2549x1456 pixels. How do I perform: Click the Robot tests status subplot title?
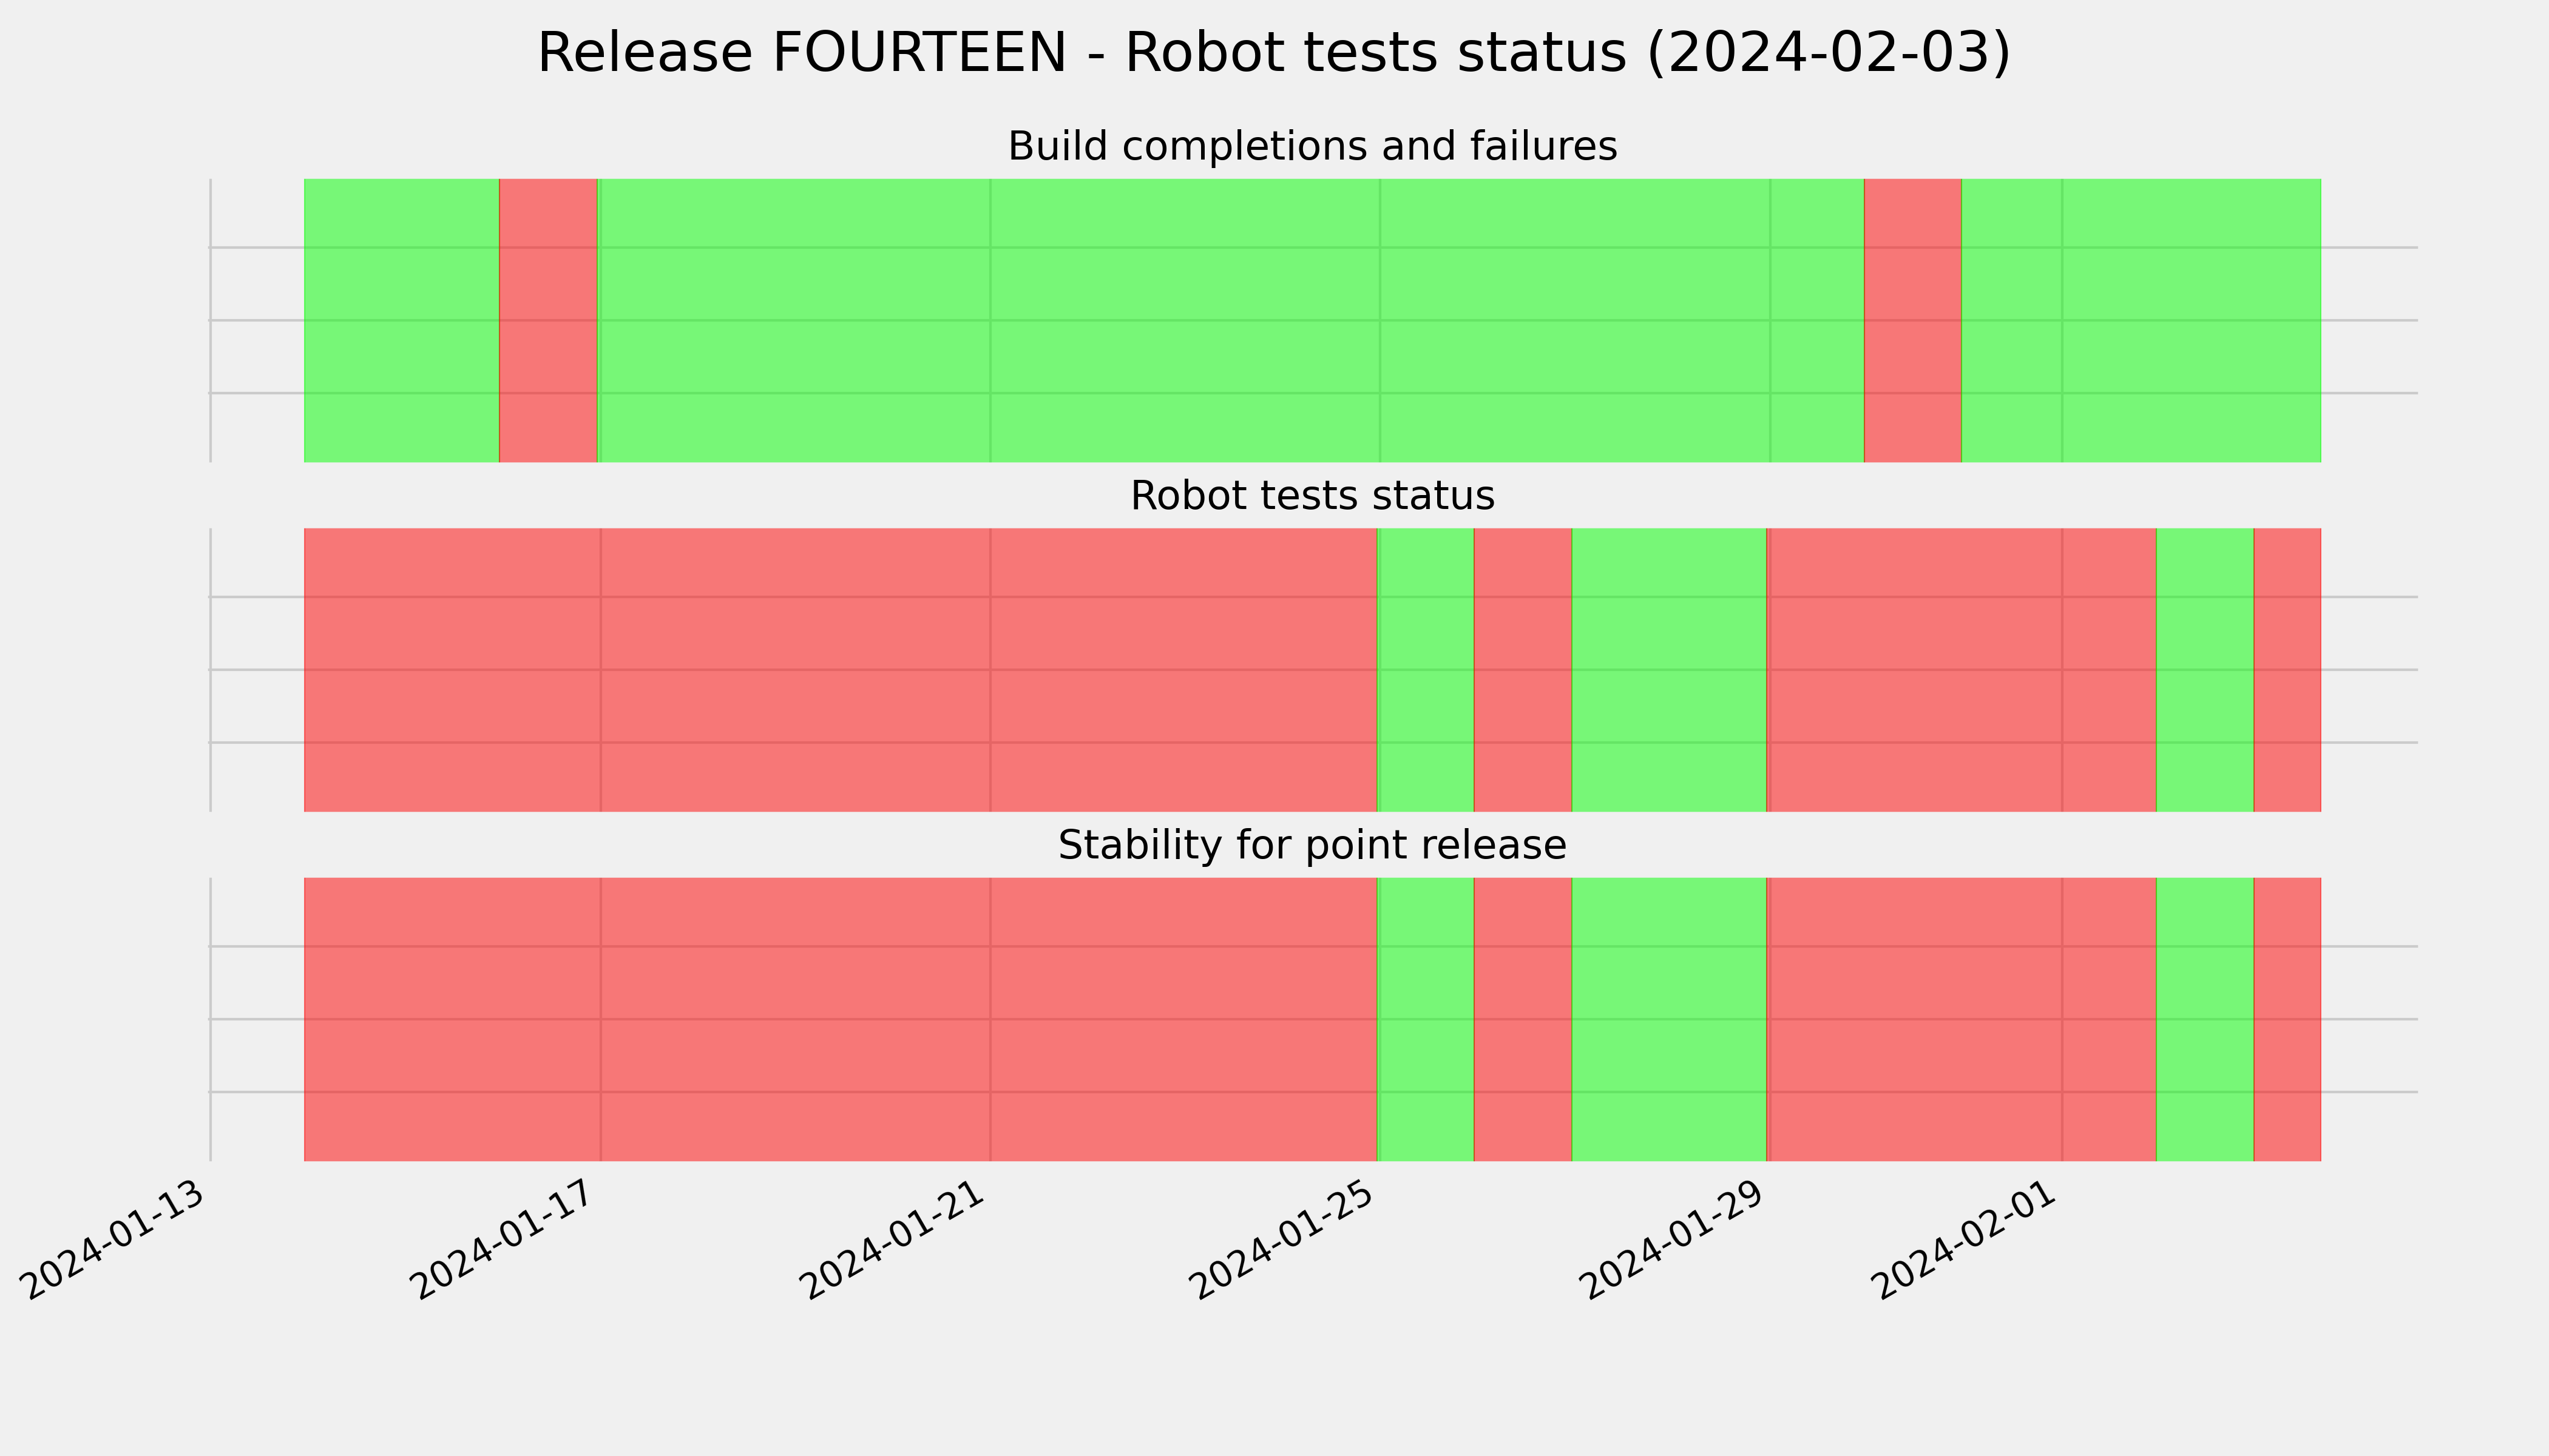1312,496
